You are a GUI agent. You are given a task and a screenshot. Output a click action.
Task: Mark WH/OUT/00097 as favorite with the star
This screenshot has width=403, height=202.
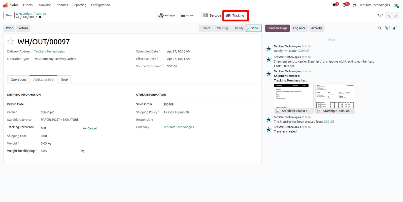pyautogui.click(x=11, y=41)
